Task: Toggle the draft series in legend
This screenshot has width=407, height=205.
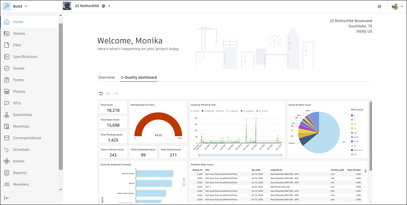Action: (220, 111)
